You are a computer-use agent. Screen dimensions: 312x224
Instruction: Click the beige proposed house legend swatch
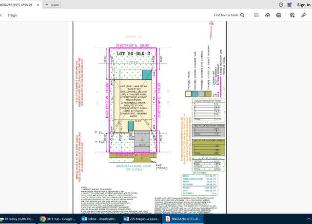pos(189,94)
